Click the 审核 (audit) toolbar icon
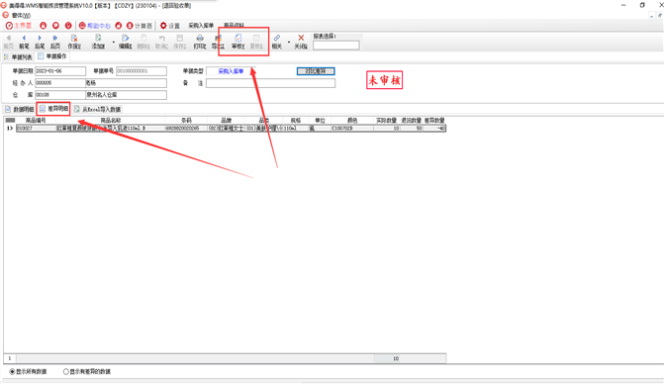 tap(237, 39)
